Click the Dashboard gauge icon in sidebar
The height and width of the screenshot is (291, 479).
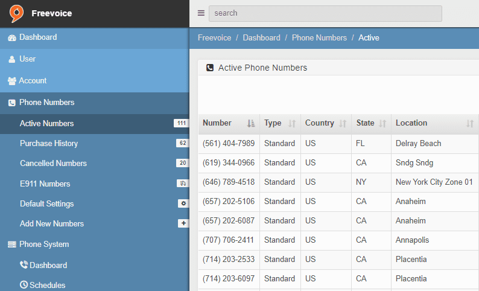(x=12, y=37)
